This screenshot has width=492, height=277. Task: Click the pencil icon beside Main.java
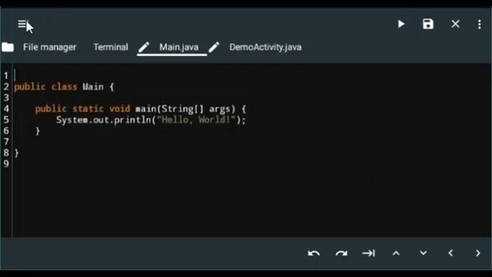coord(144,47)
